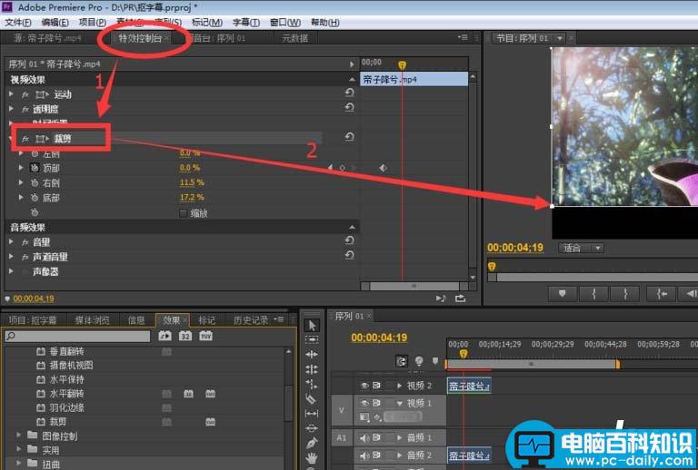698x470 pixels.
Task: Reset the 声道音量 effect
Action: [x=349, y=255]
